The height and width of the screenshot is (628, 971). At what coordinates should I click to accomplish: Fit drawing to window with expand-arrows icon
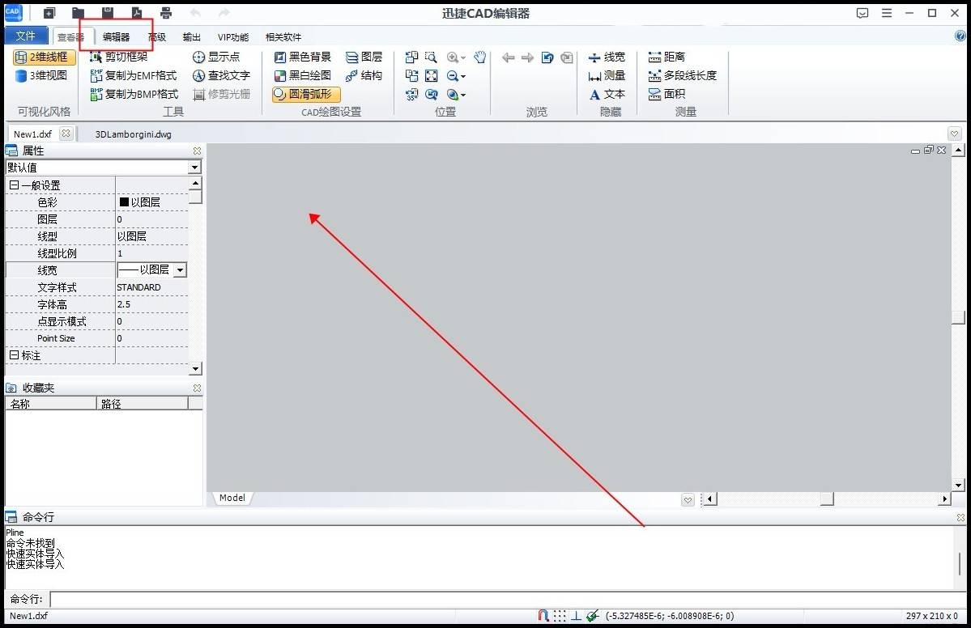click(x=431, y=76)
